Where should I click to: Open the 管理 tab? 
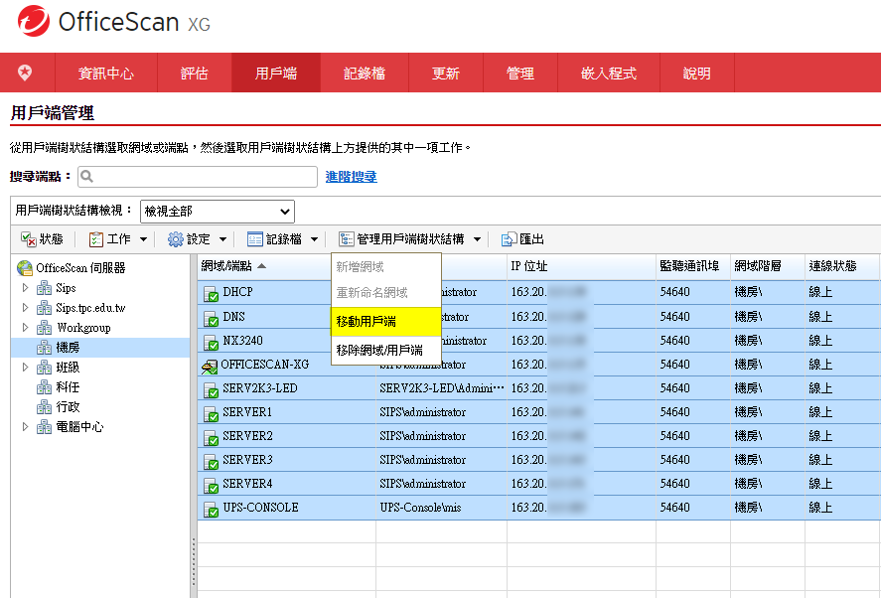tap(520, 73)
